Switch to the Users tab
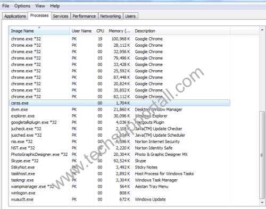The image size is (266, 209). coord(130,16)
